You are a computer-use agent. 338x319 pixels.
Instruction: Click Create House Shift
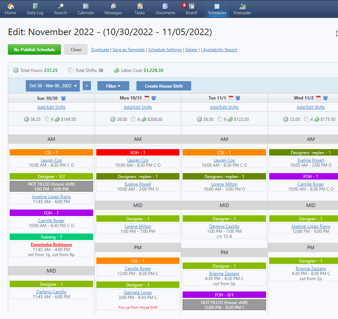coord(163,86)
